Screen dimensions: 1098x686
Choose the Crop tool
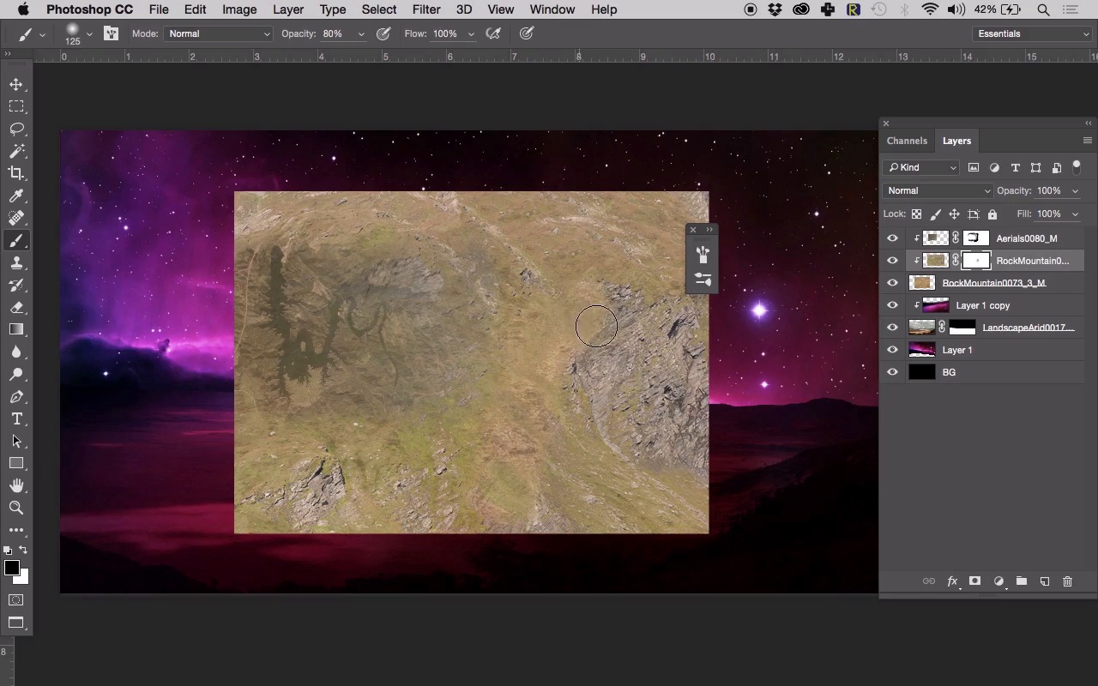pos(16,173)
